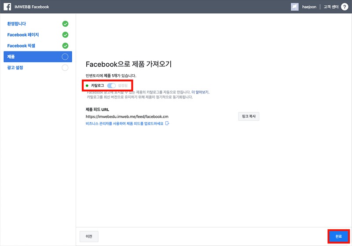Click the Facebook logo icon

coord(7,7)
